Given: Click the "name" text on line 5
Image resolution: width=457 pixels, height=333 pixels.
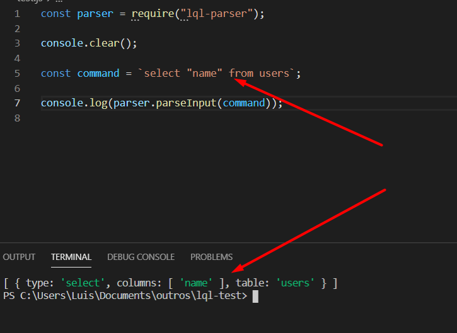Looking at the screenshot, I should pyautogui.click(x=205, y=74).
